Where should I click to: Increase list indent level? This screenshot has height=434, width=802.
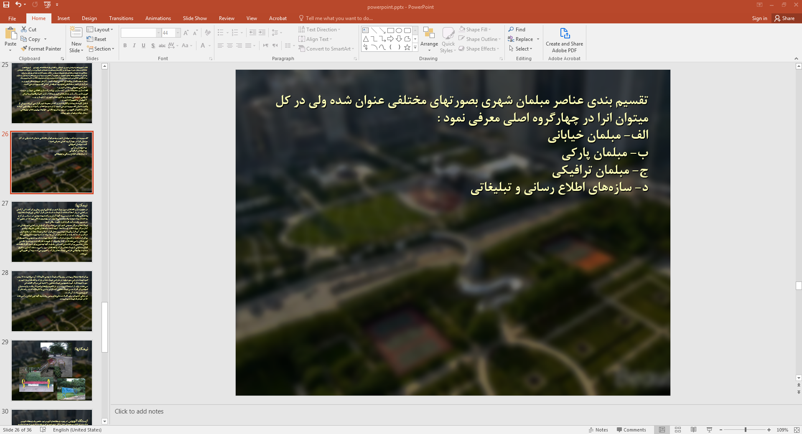pos(262,33)
